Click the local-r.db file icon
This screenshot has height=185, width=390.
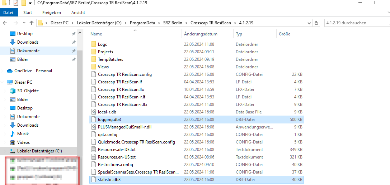point(94,112)
